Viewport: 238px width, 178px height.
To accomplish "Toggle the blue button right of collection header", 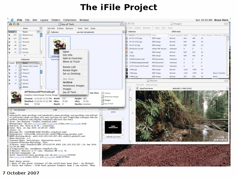I will pyautogui.click(x=123, y=32).
